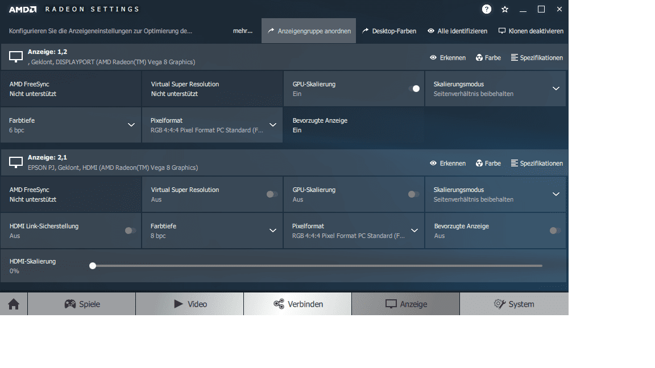Click the 0% HDMI-Skalierung value
This screenshot has height=368, width=655.
point(14,271)
